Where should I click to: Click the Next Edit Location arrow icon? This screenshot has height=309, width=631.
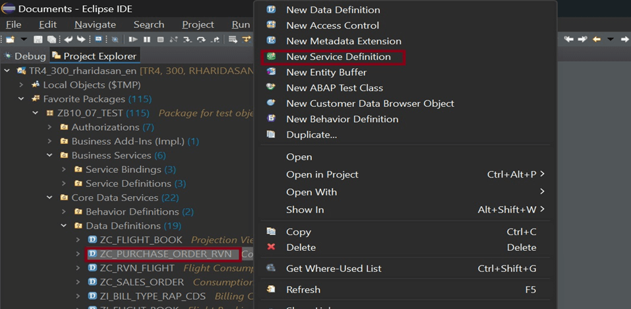tap(582, 39)
